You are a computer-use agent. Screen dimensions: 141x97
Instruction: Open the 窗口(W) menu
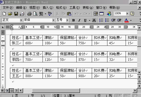101,8
